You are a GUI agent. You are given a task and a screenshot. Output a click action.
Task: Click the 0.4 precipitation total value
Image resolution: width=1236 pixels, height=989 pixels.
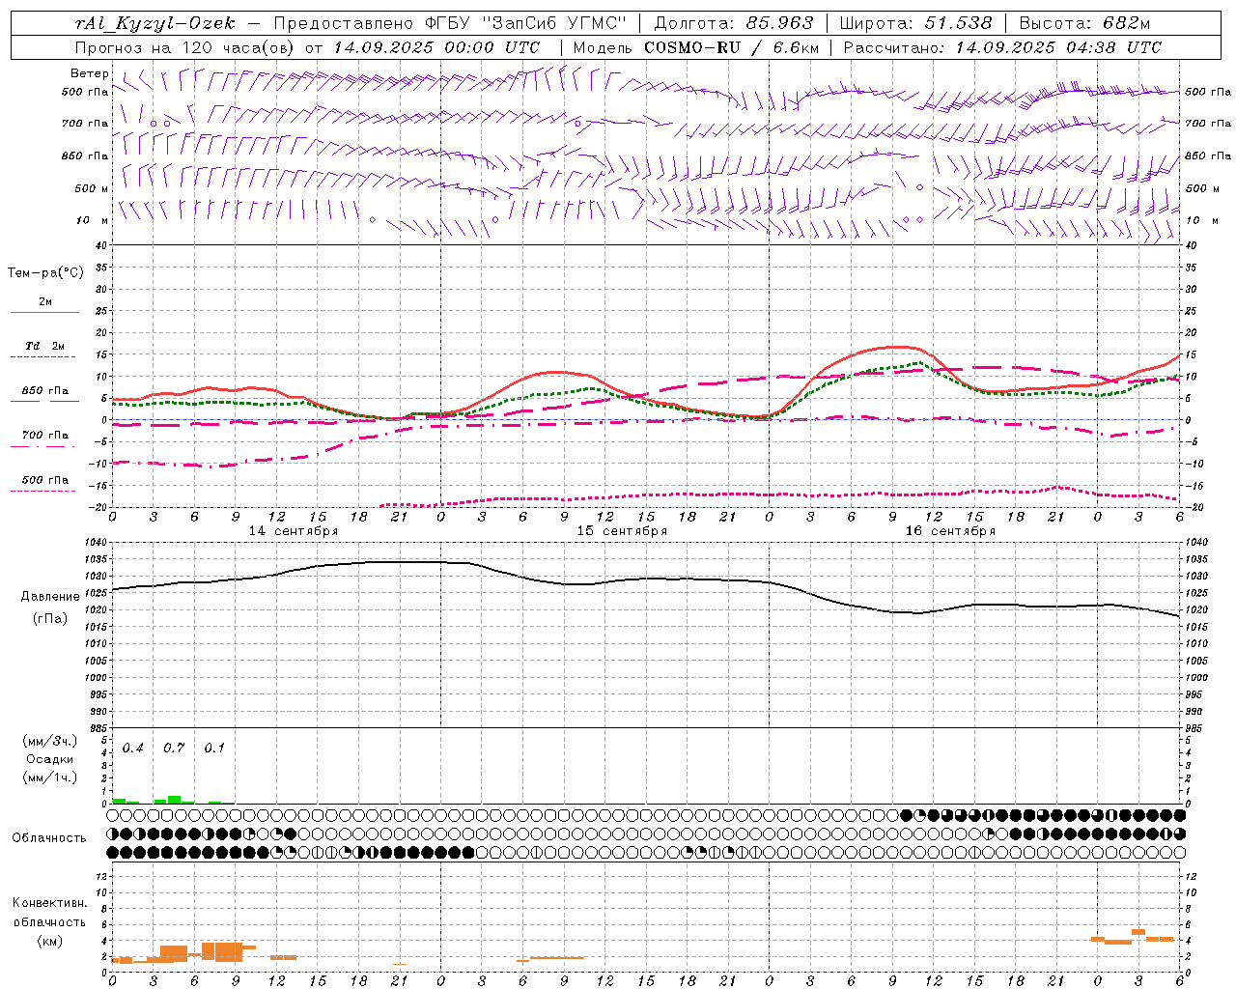point(133,749)
